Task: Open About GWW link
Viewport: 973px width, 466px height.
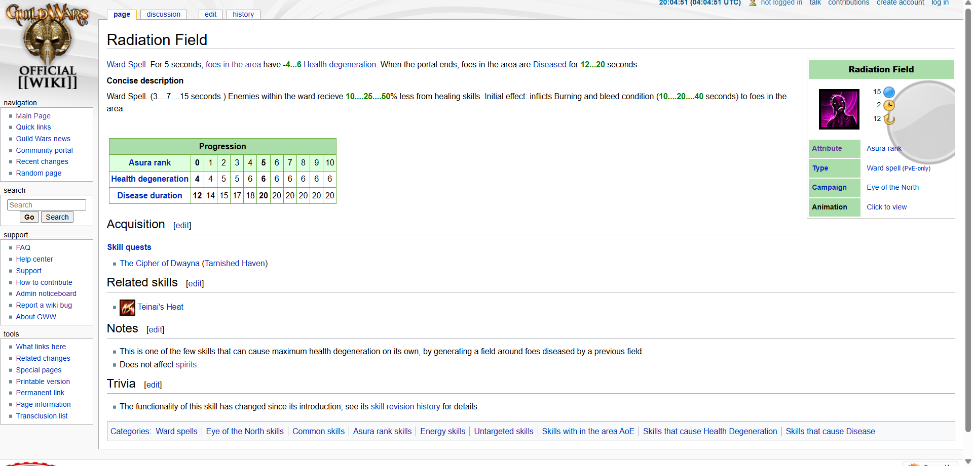Action: tap(36, 317)
